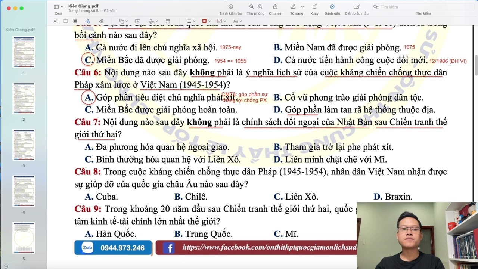Click answer A 'Đa phương hóa quan hệ ngoại giao'
Image resolution: width=478 pixels, height=269 pixels.
(x=157, y=147)
